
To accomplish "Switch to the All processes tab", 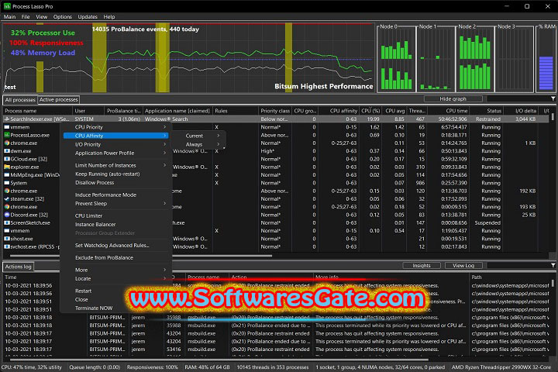I will [20, 100].
